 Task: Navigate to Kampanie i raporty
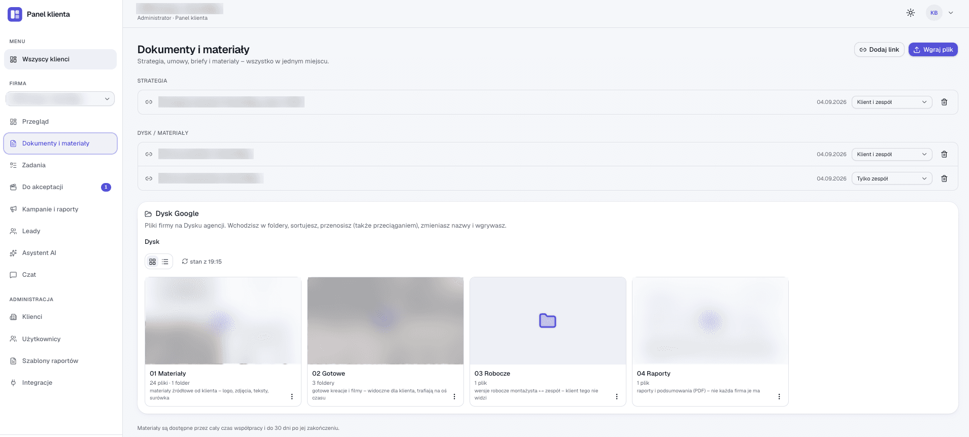(x=60, y=209)
